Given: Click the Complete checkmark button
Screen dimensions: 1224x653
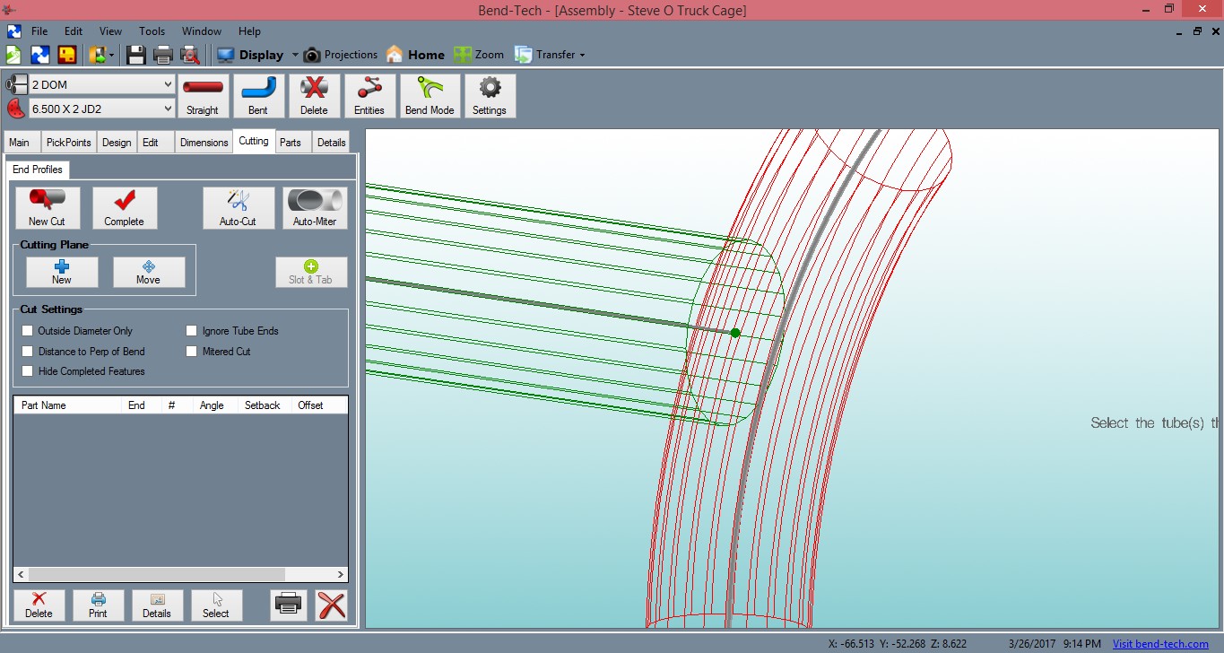Looking at the screenshot, I should tap(125, 208).
